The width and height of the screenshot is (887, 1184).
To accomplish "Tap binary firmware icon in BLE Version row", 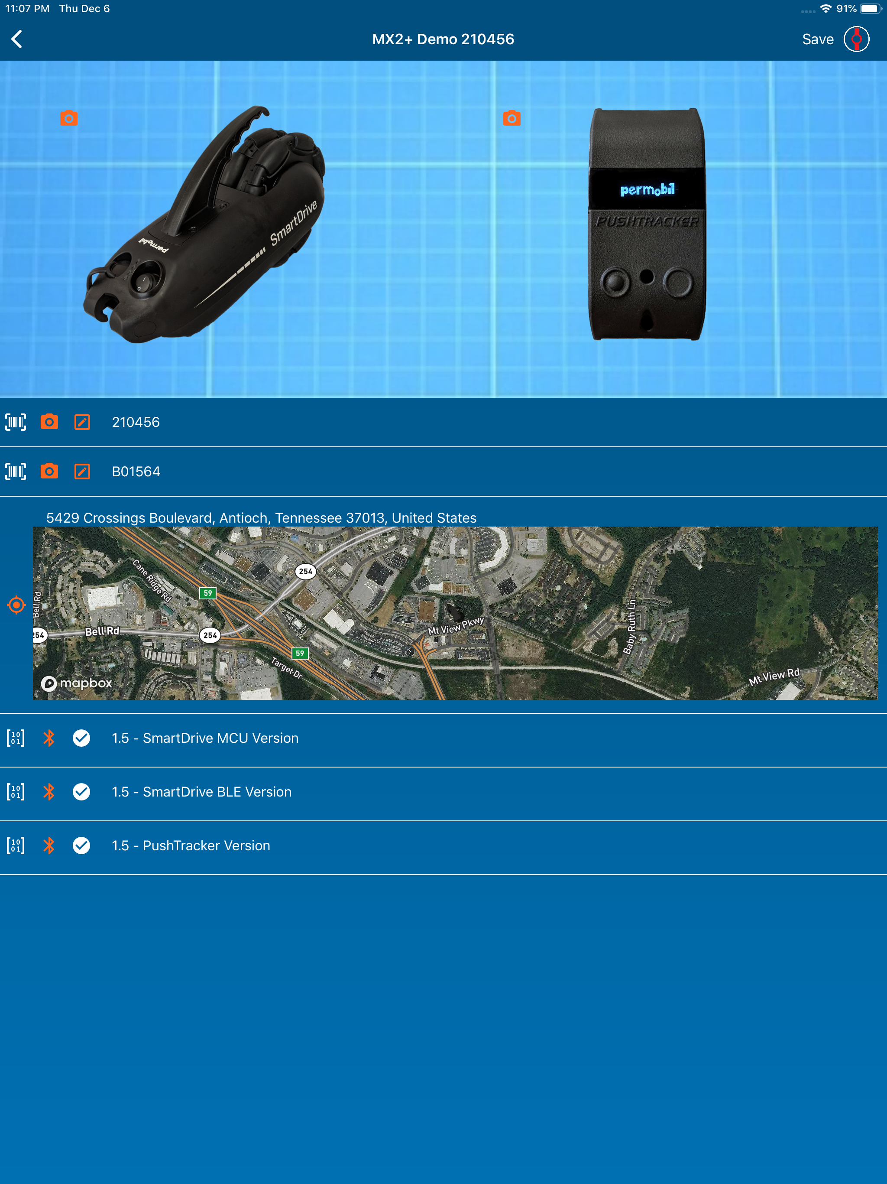I will click(x=16, y=791).
